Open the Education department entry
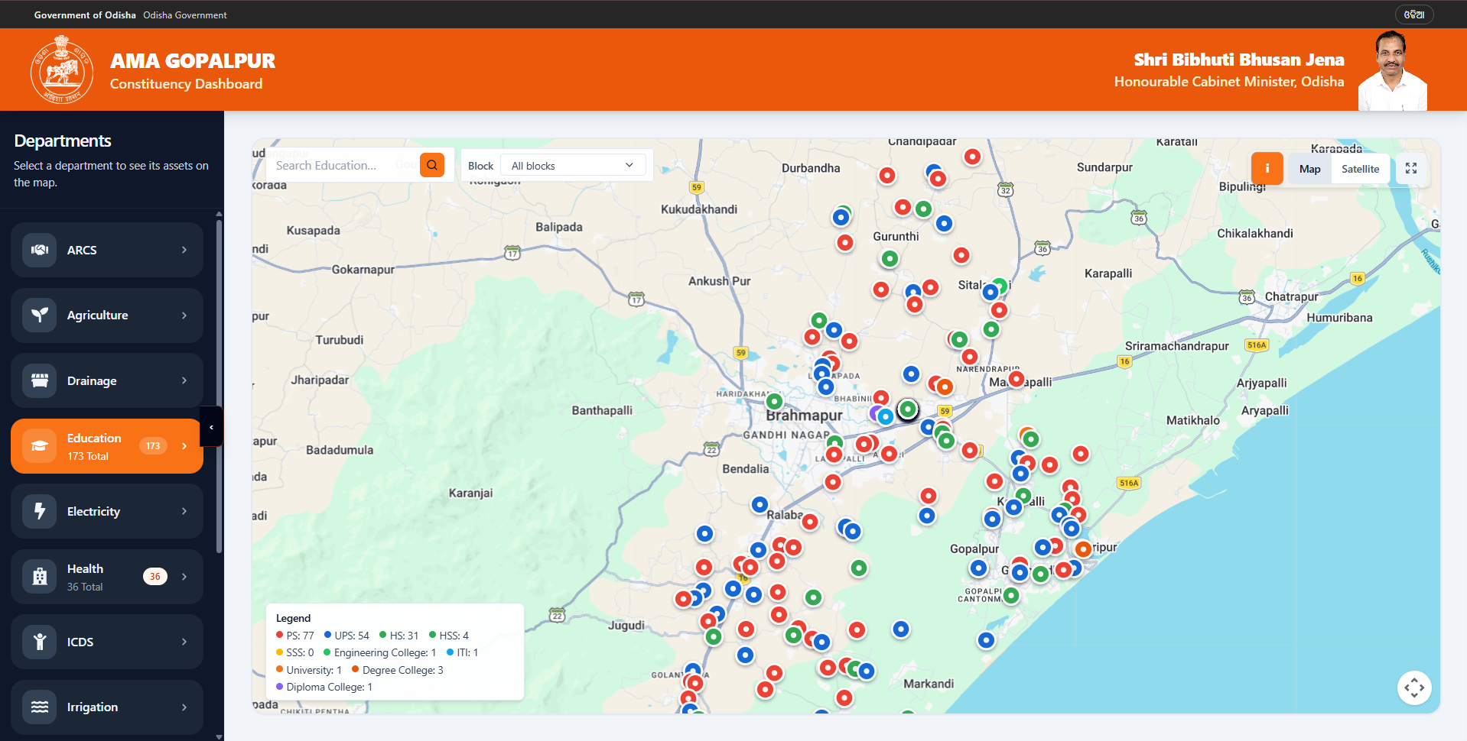1467x741 pixels. tap(107, 446)
